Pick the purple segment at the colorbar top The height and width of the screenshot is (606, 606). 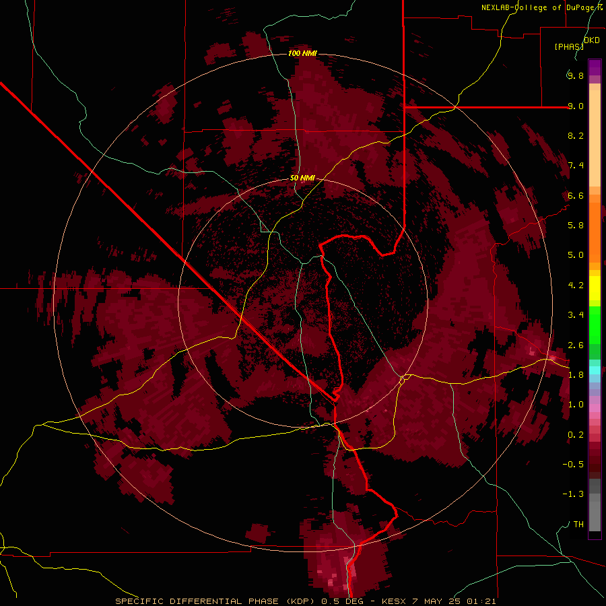click(x=595, y=67)
